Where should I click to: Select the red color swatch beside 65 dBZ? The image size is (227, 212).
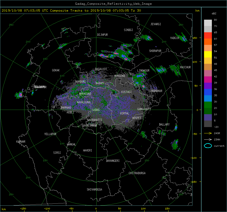click(208, 36)
